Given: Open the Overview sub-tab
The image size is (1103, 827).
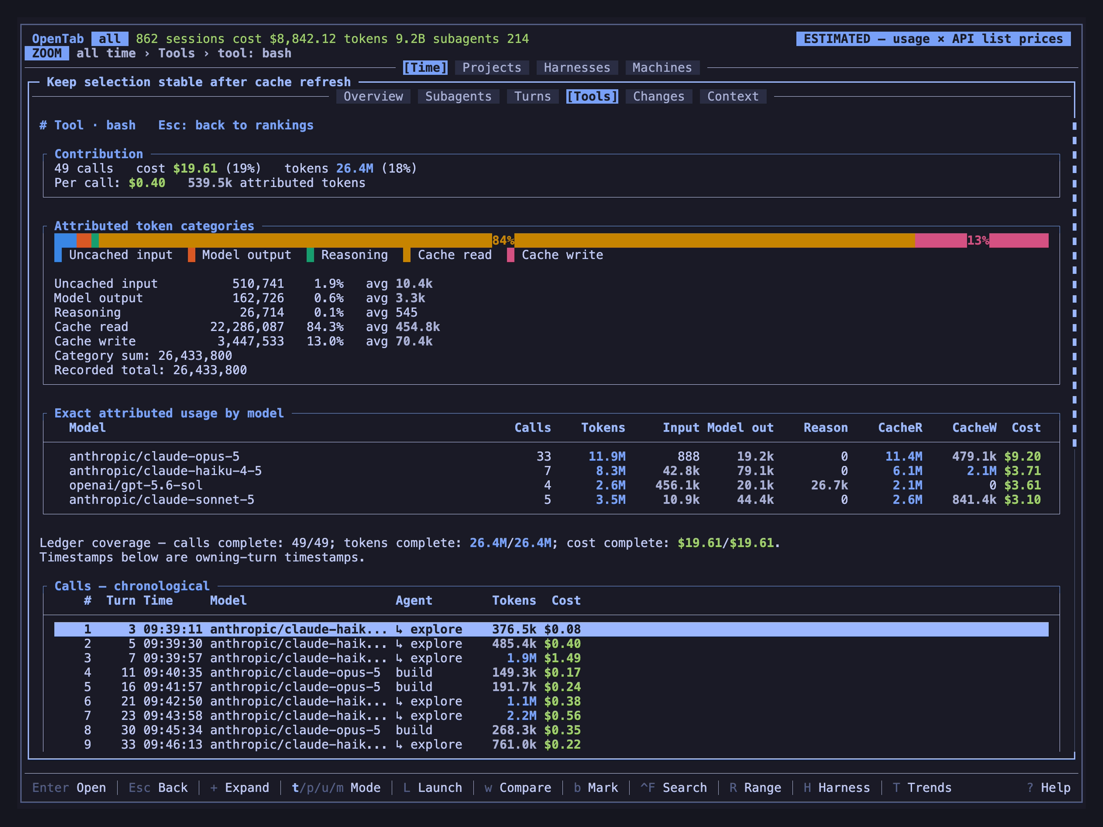Looking at the screenshot, I should (x=373, y=96).
